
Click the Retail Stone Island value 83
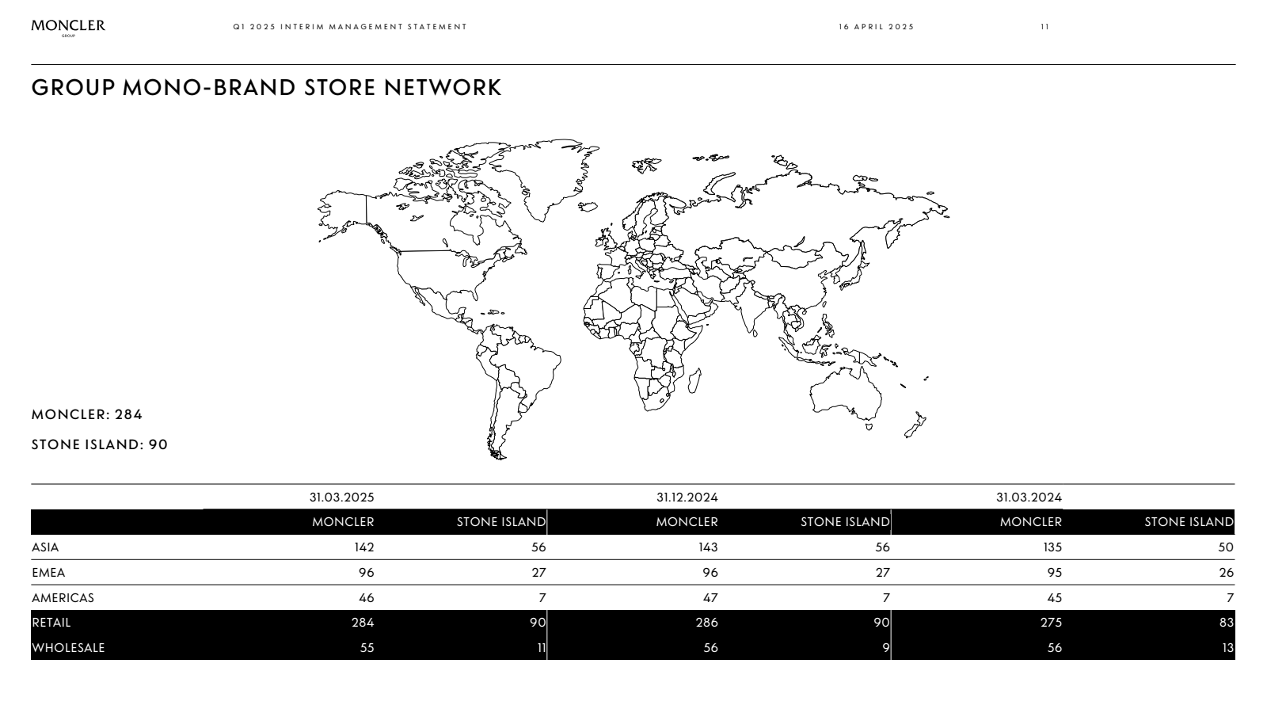(x=1227, y=623)
